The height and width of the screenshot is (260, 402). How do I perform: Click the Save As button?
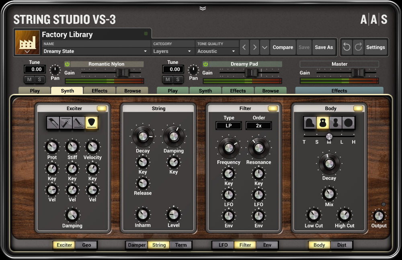tap(324, 47)
